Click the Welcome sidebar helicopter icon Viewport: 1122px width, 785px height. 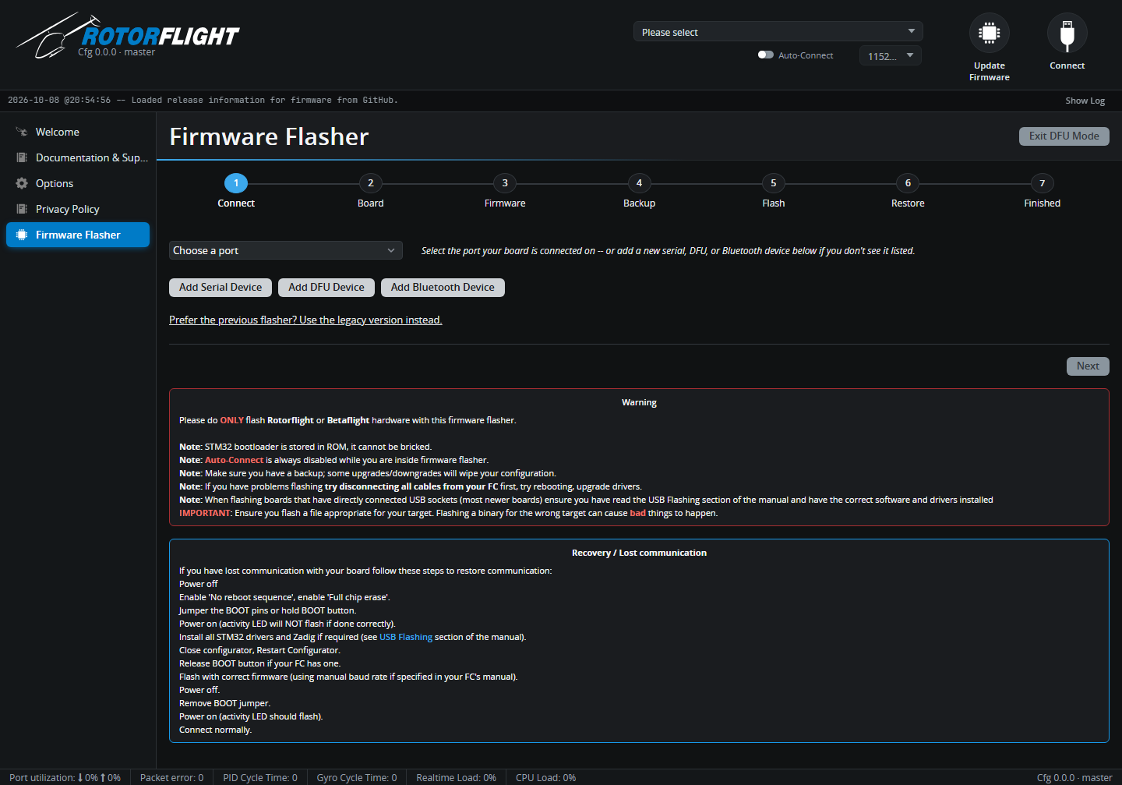22,132
